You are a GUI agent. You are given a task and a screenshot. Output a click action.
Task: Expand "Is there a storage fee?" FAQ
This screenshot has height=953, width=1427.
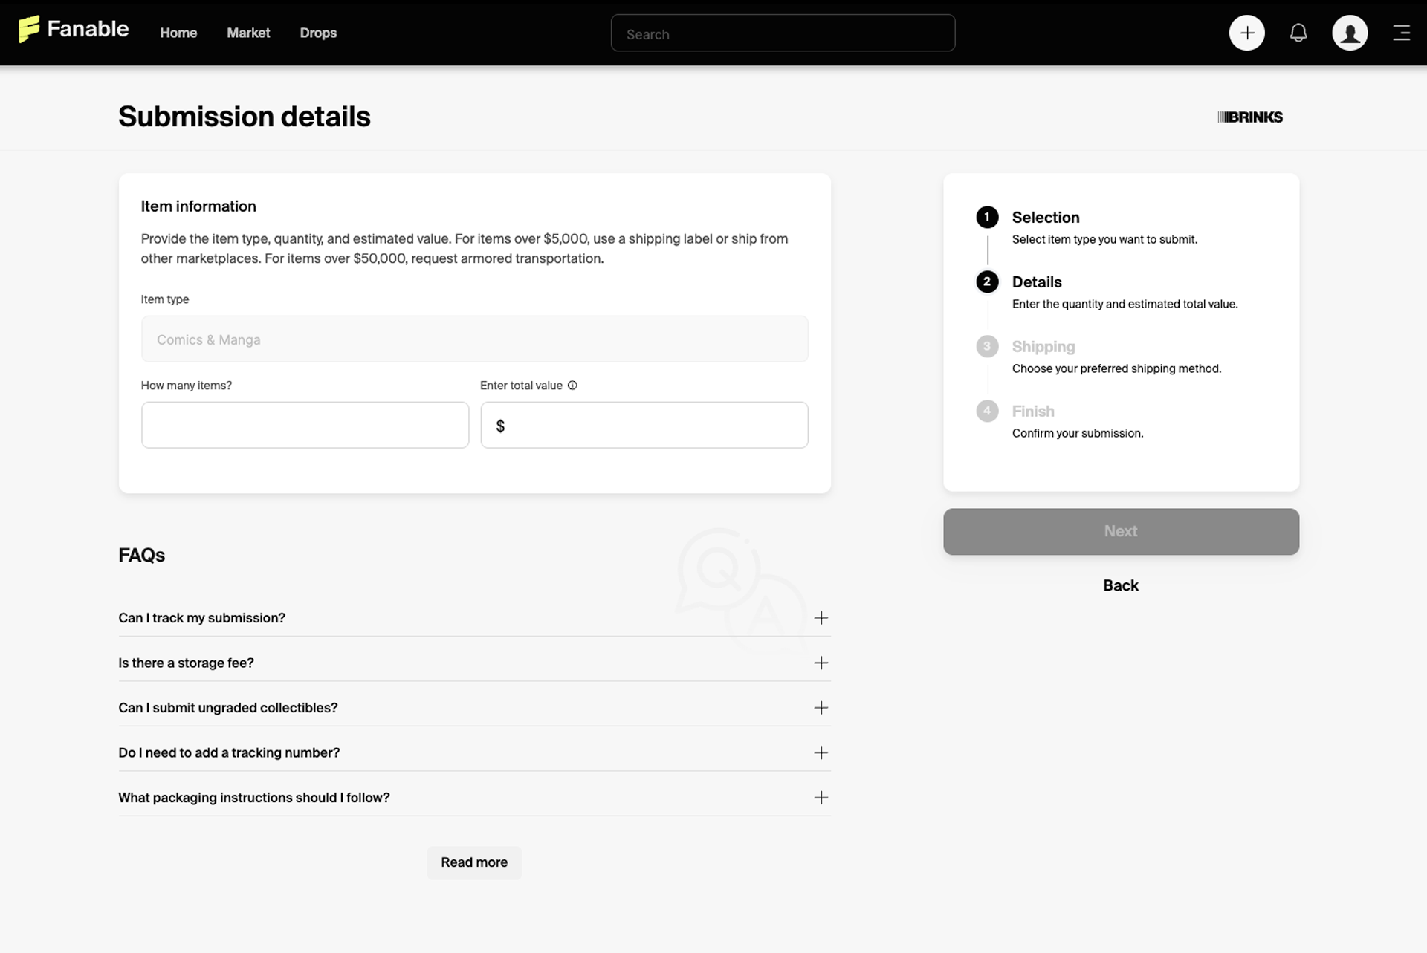tap(474, 663)
